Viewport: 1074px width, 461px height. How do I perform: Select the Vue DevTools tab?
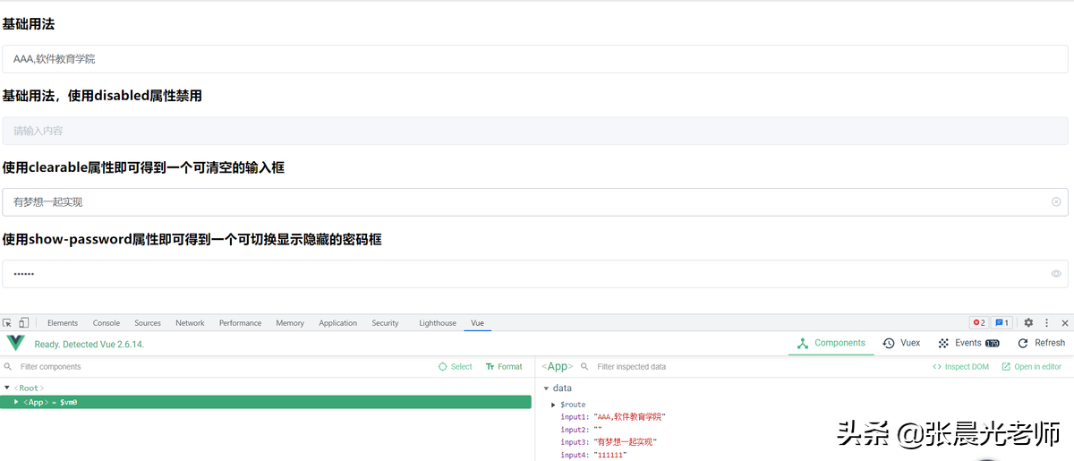click(x=477, y=323)
